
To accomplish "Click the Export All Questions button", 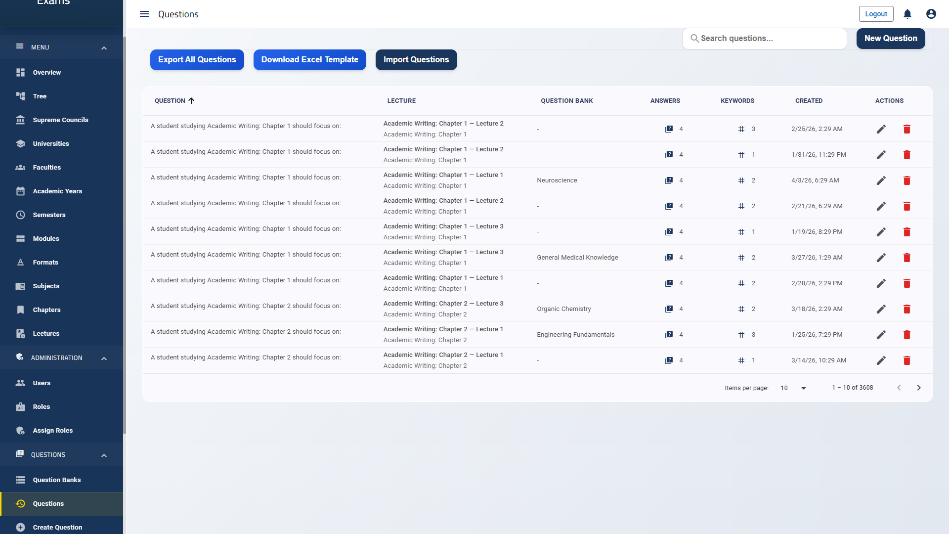I will point(197,59).
